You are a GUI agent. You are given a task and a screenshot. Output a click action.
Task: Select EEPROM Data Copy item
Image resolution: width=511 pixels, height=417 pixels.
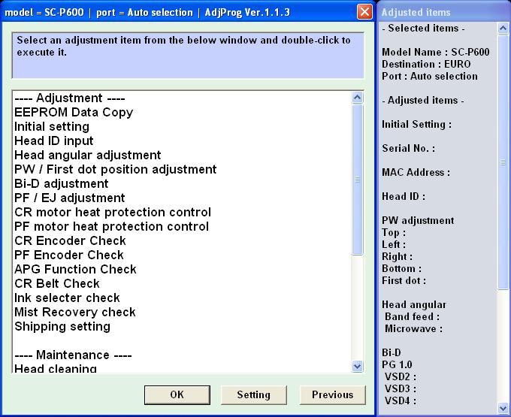click(x=74, y=113)
